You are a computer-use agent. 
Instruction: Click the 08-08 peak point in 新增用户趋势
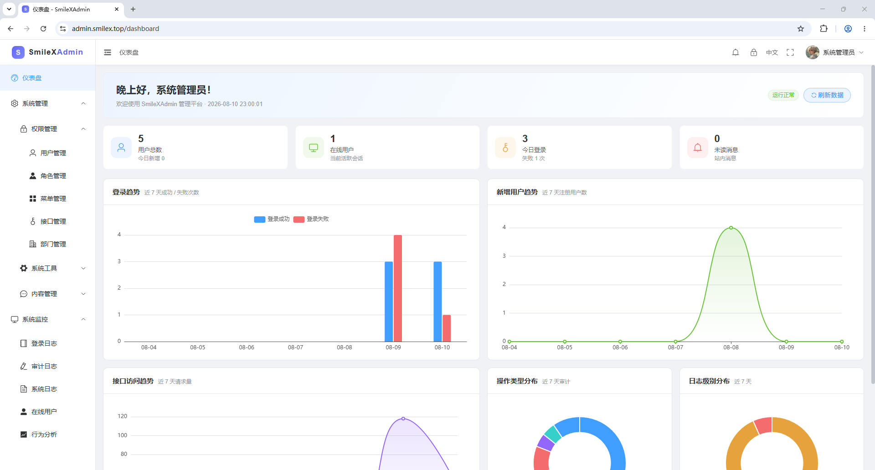[x=731, y=228]
